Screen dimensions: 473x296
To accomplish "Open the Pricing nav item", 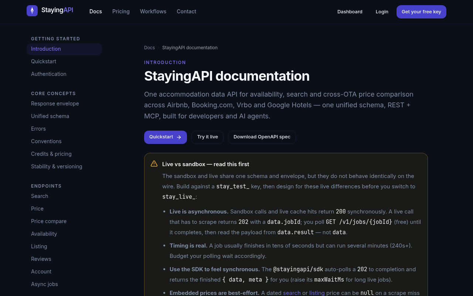I will click(121, 11).
